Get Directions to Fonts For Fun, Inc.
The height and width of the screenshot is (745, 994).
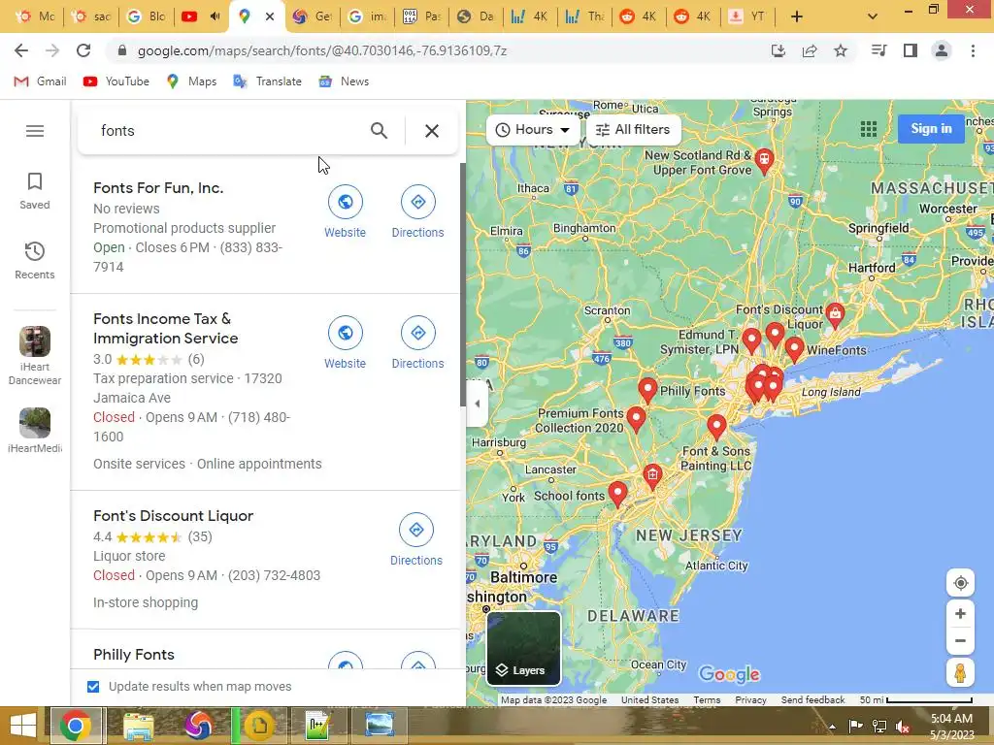[417, 211]
